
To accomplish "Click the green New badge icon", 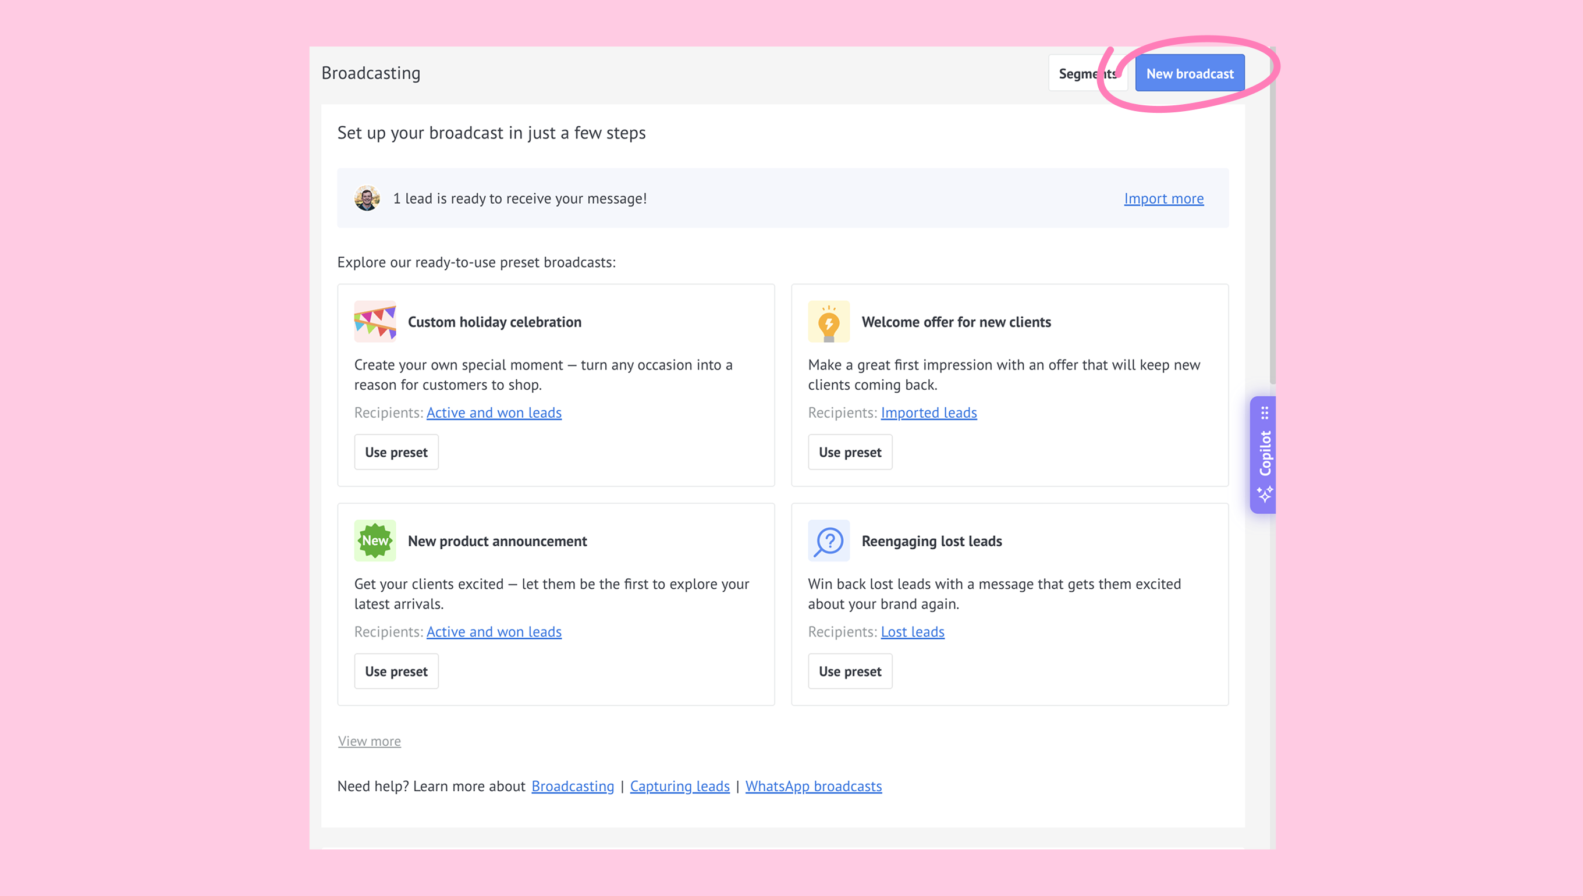I will (375, 541).
